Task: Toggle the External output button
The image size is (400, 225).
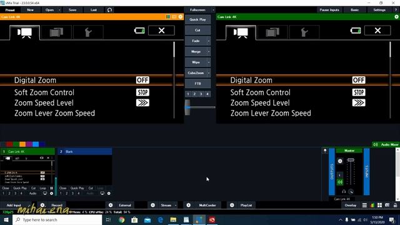Action: tap(125, 205)
